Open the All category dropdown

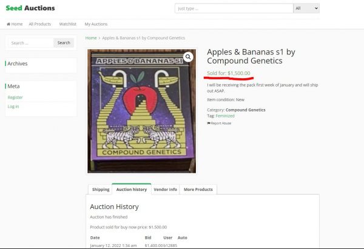point(306,8)
